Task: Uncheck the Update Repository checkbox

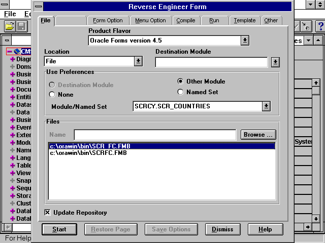Action: click(48, 213)
